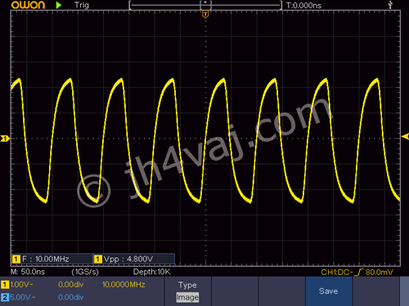
Task: Click the M: 50.0ns timebase readout
Action: pos(28,272)
